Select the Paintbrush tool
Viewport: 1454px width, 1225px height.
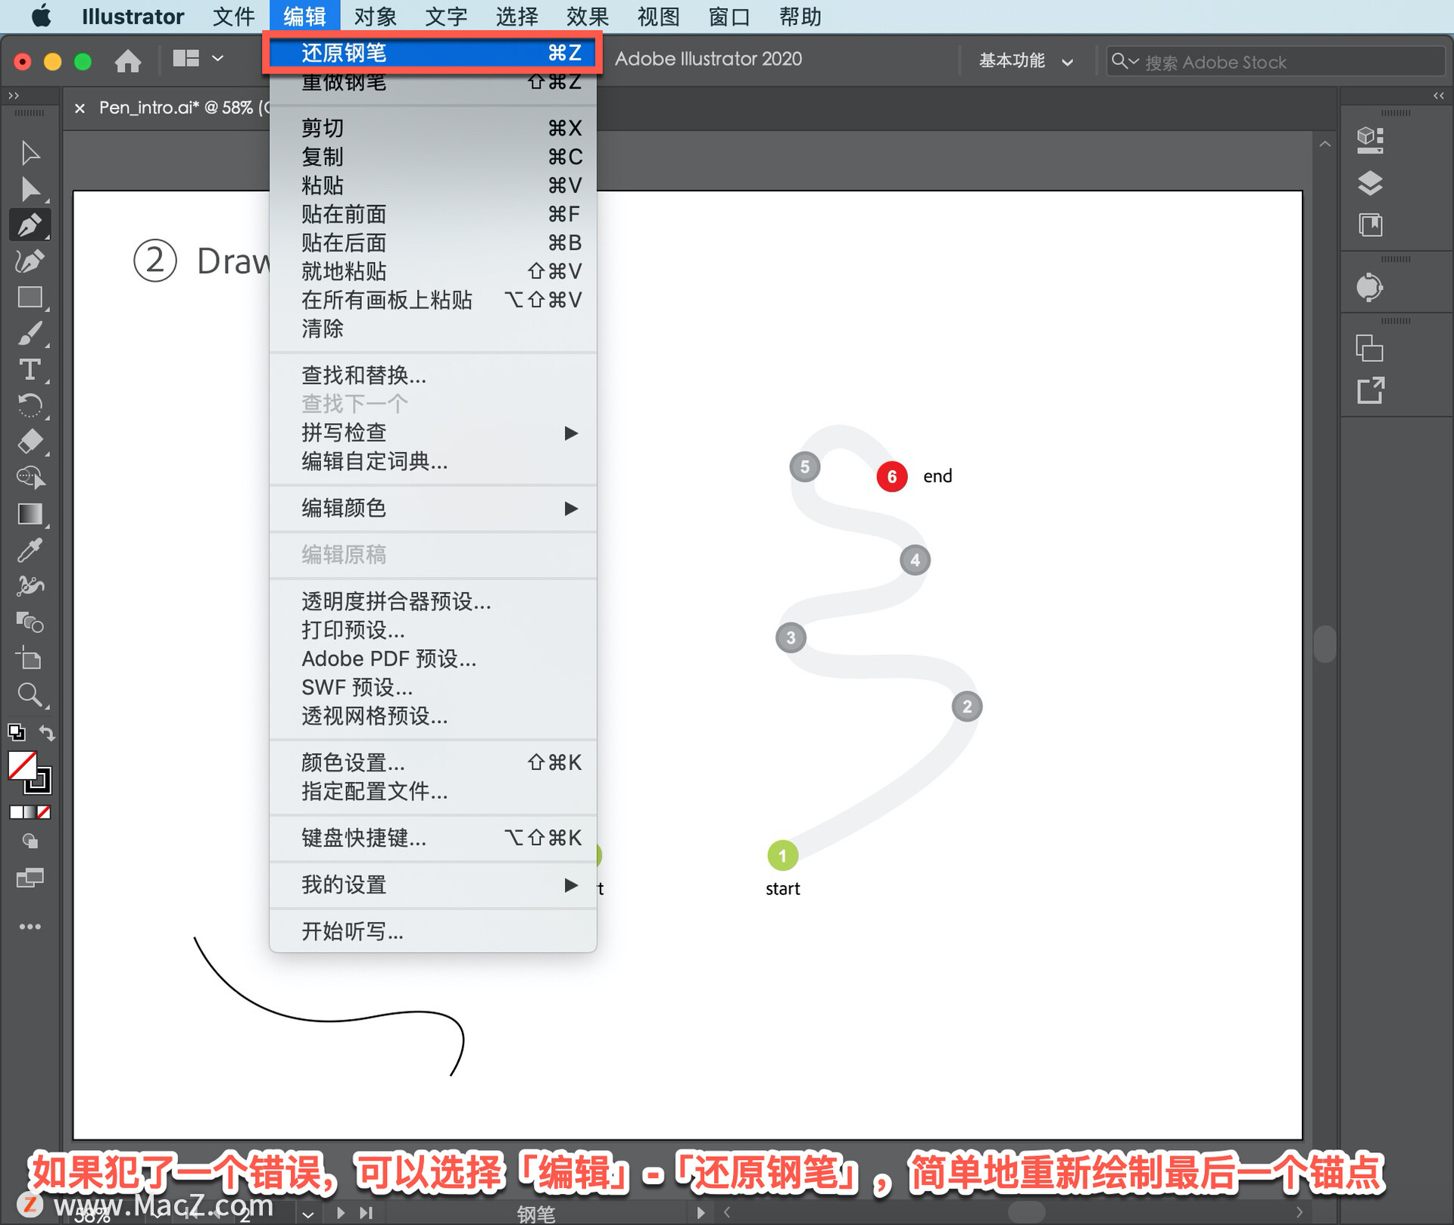point(30,334)
